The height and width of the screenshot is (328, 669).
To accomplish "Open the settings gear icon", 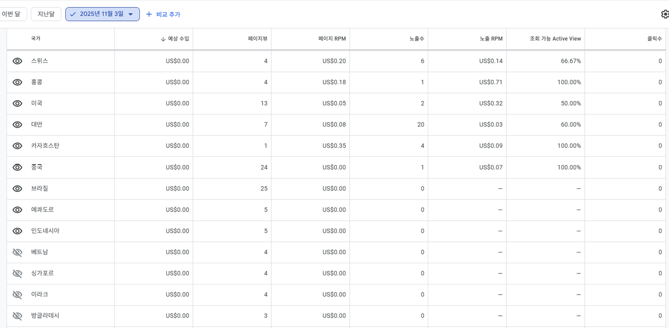I will pyautogui.click(x=664, y=14).
